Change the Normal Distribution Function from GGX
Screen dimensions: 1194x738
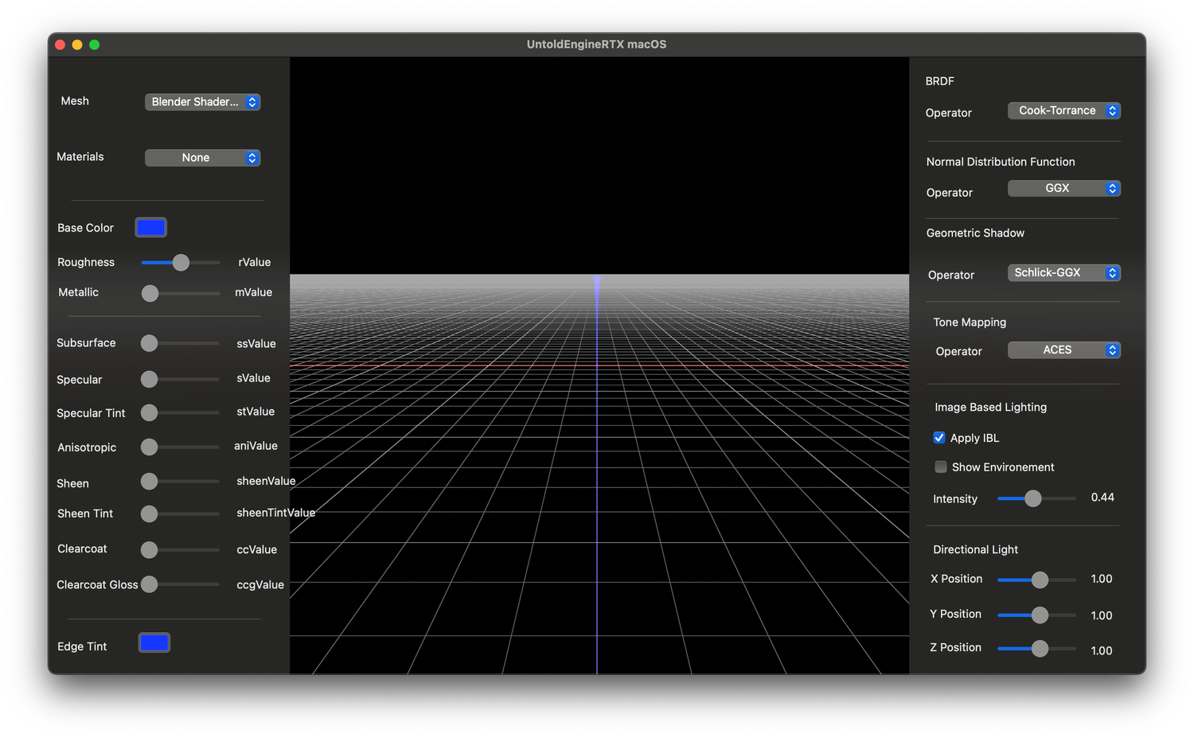(1063, 188)
